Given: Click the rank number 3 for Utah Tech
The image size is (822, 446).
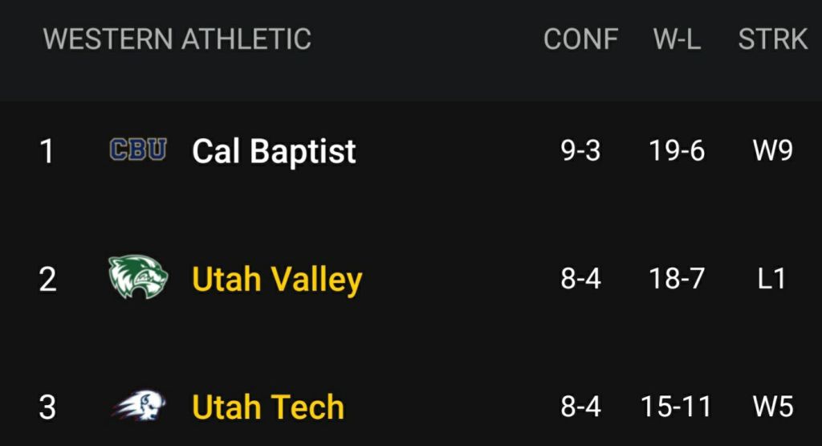Looking at the screenshot, I should click(x=47, y=407).
